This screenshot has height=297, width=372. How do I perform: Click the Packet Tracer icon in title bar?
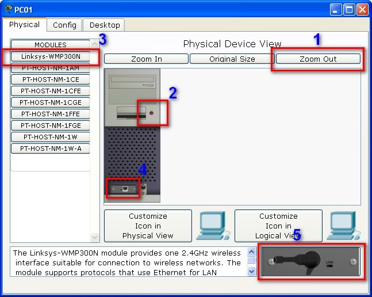[8, 9]
